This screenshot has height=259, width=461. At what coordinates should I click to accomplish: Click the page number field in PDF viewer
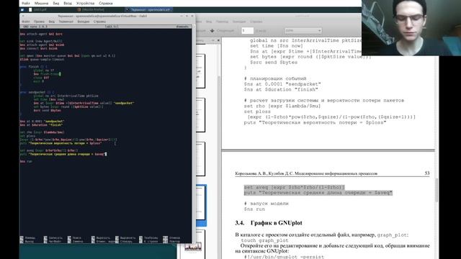click(247, 30)
